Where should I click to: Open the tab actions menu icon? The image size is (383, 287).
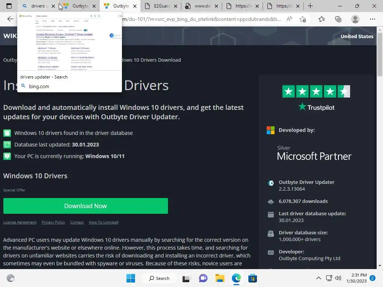[x=9, y=6]
